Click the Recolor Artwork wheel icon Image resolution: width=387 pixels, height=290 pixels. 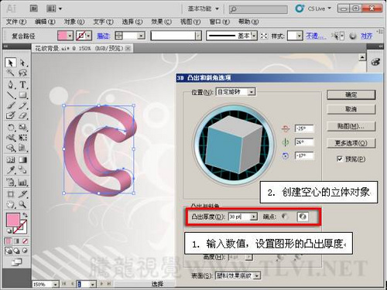[353, 36]
